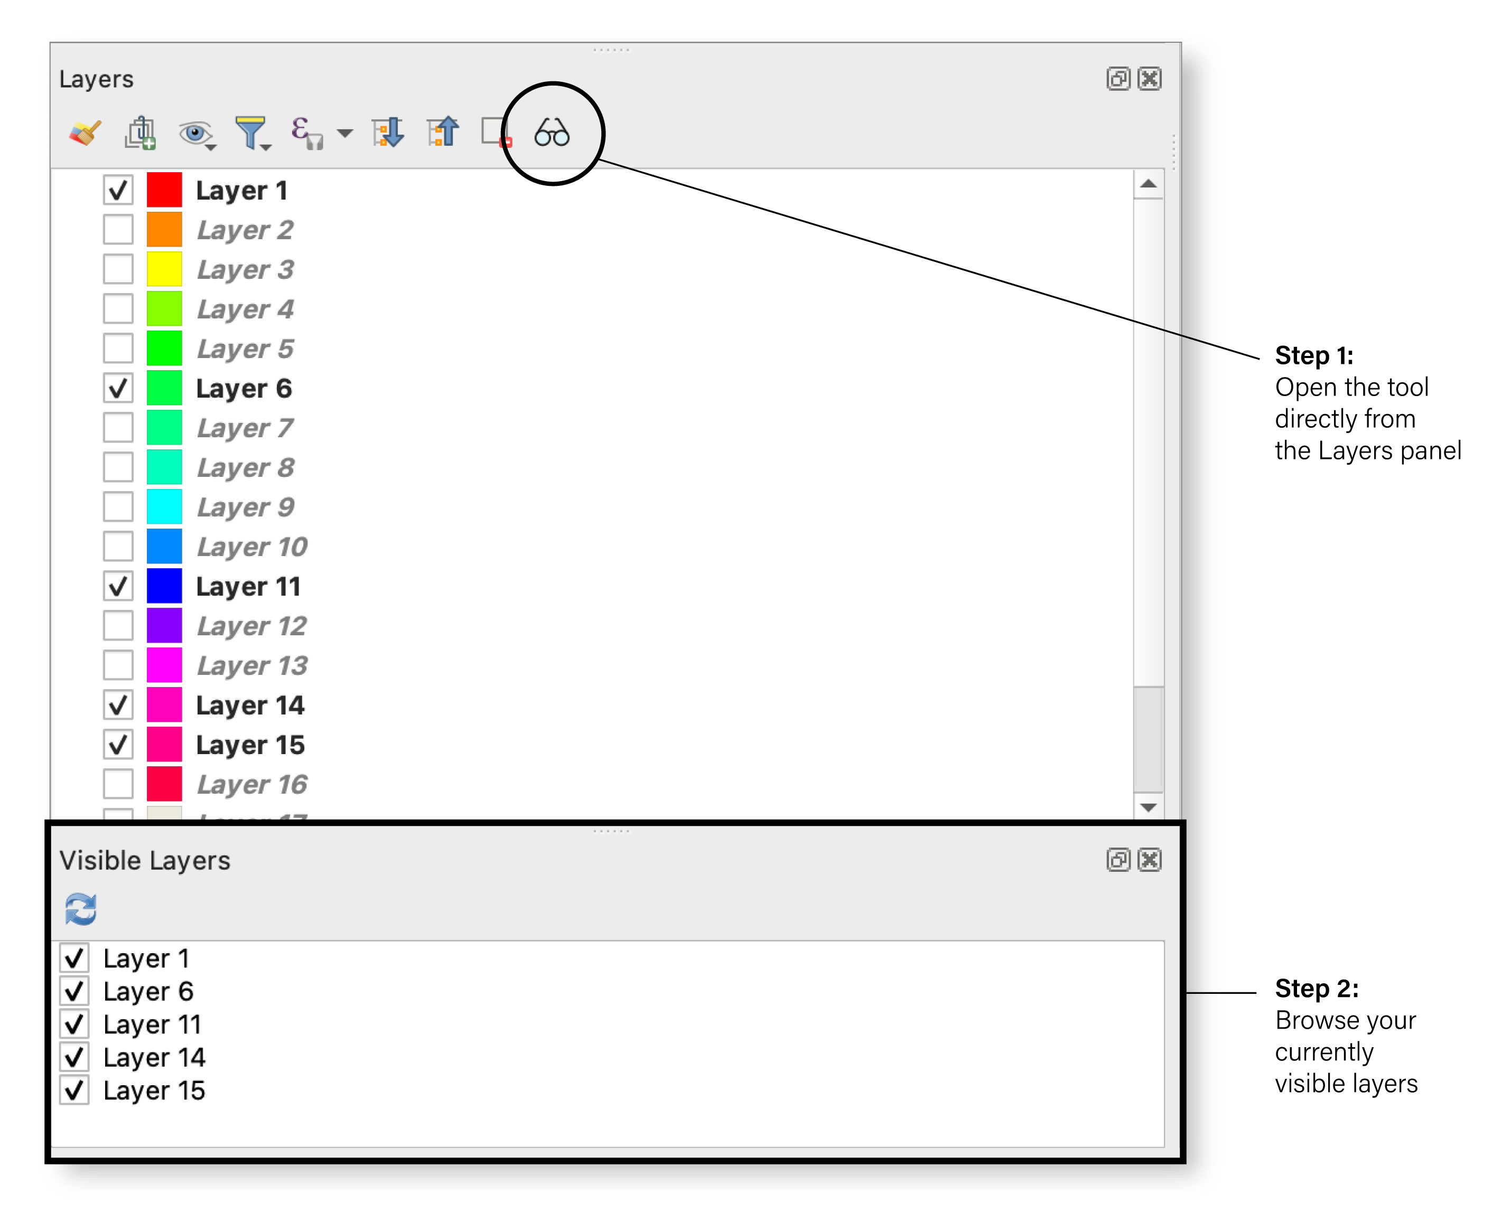
Task: Click the Expand All layers icon
Action: click(388, 133)
